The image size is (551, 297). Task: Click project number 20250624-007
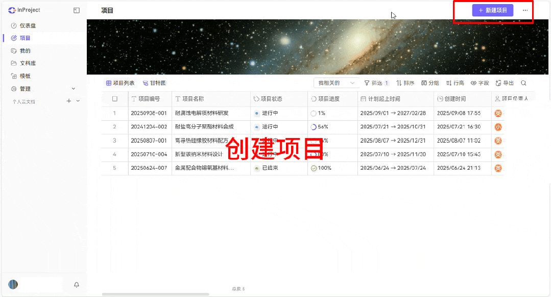click(149, 168)
